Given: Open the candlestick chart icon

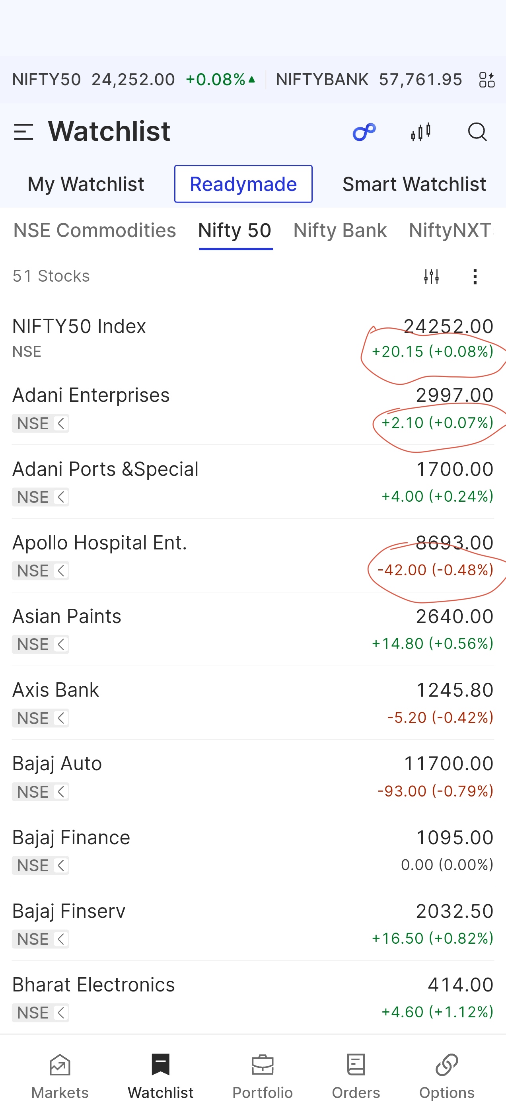Looking at the screenshot, I should click(x=421, y=132).
